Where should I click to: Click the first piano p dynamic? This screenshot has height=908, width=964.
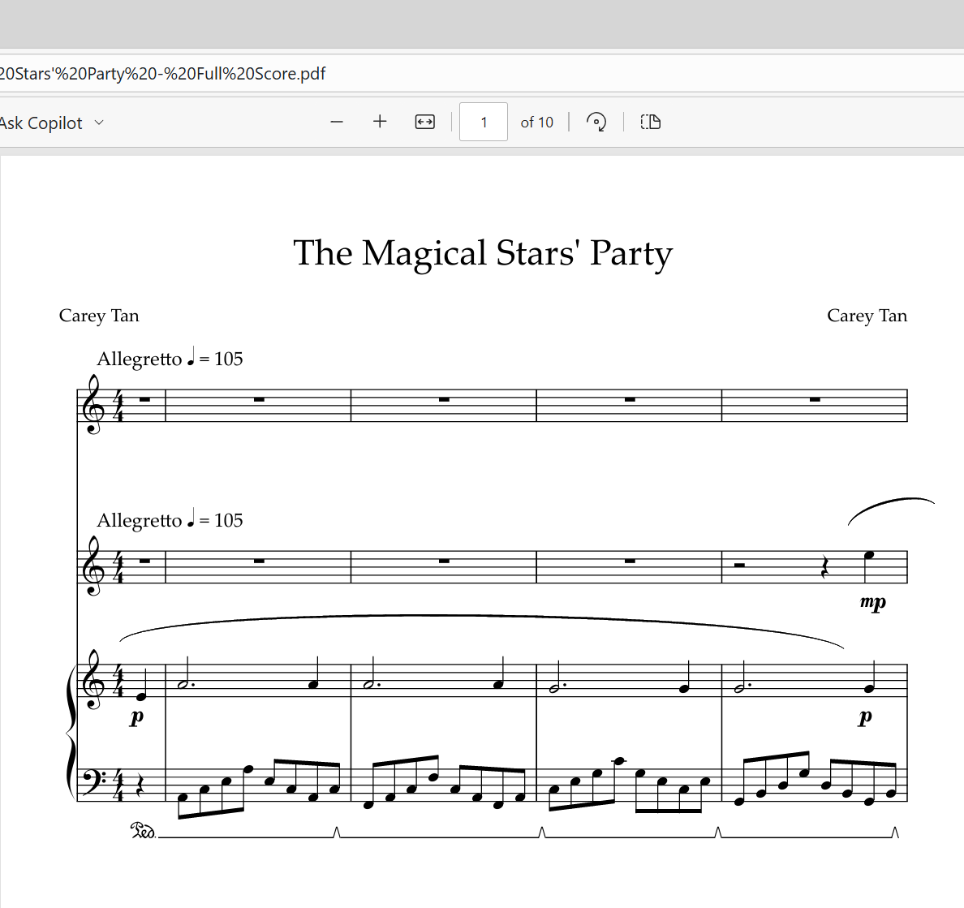click(x=136, y=717)
